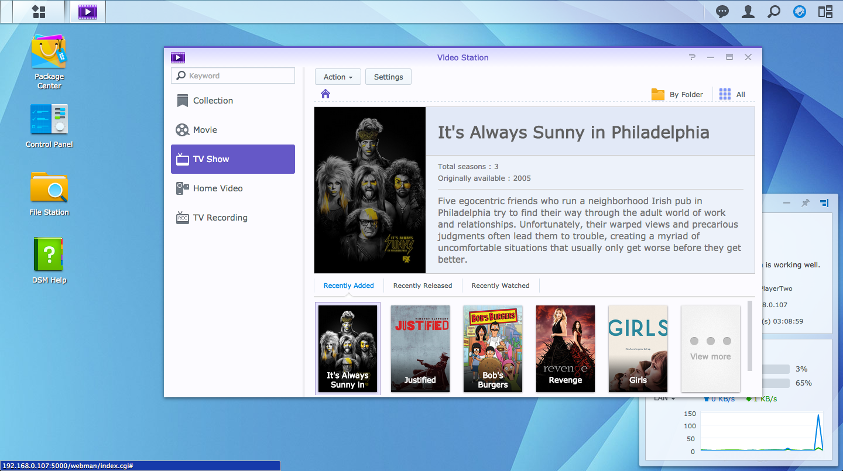Open Movie library in sidebar
This screenshot has height=471, width=843.
233,130
